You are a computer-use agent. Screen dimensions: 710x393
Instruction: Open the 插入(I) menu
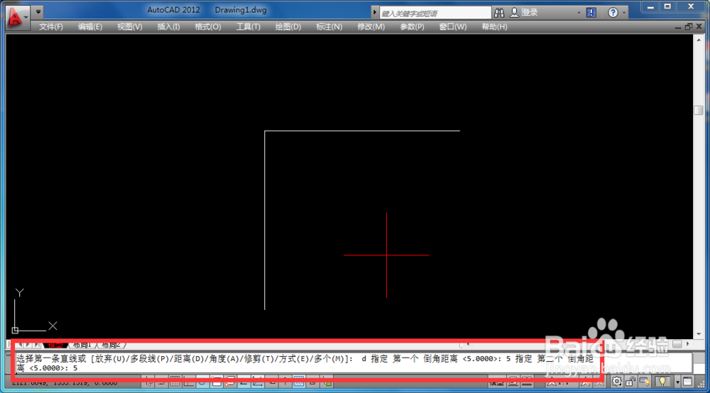pos(168,27)
